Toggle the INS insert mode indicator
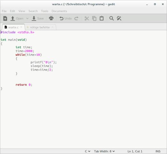Viewport: 167px width, 154px height. [158, 151]
